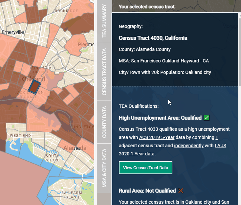This screenshot has width=241, height=205.
Task: Click the 'City/Town with 20k Population' line
Action: pos(165,72)
